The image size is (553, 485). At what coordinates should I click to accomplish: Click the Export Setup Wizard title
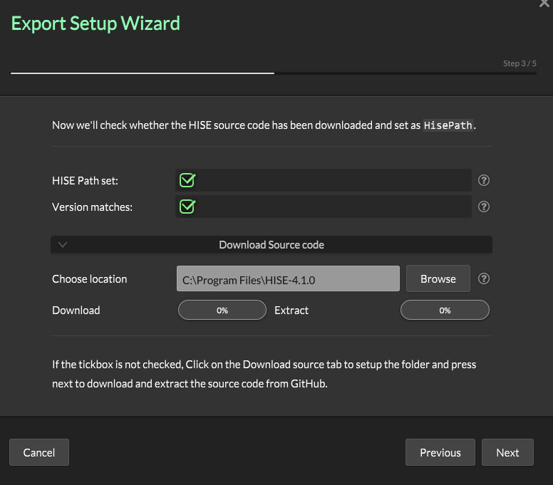[95, 24]
